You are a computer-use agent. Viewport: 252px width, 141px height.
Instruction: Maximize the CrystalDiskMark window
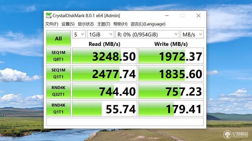182,15
